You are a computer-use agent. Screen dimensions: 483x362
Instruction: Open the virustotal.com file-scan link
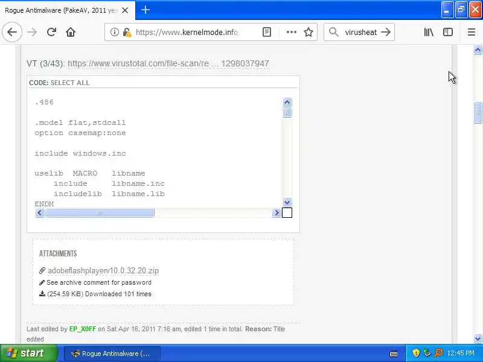point(168,63)
